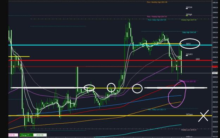Click the Prev / Daily High label

(x=157, y=20)
